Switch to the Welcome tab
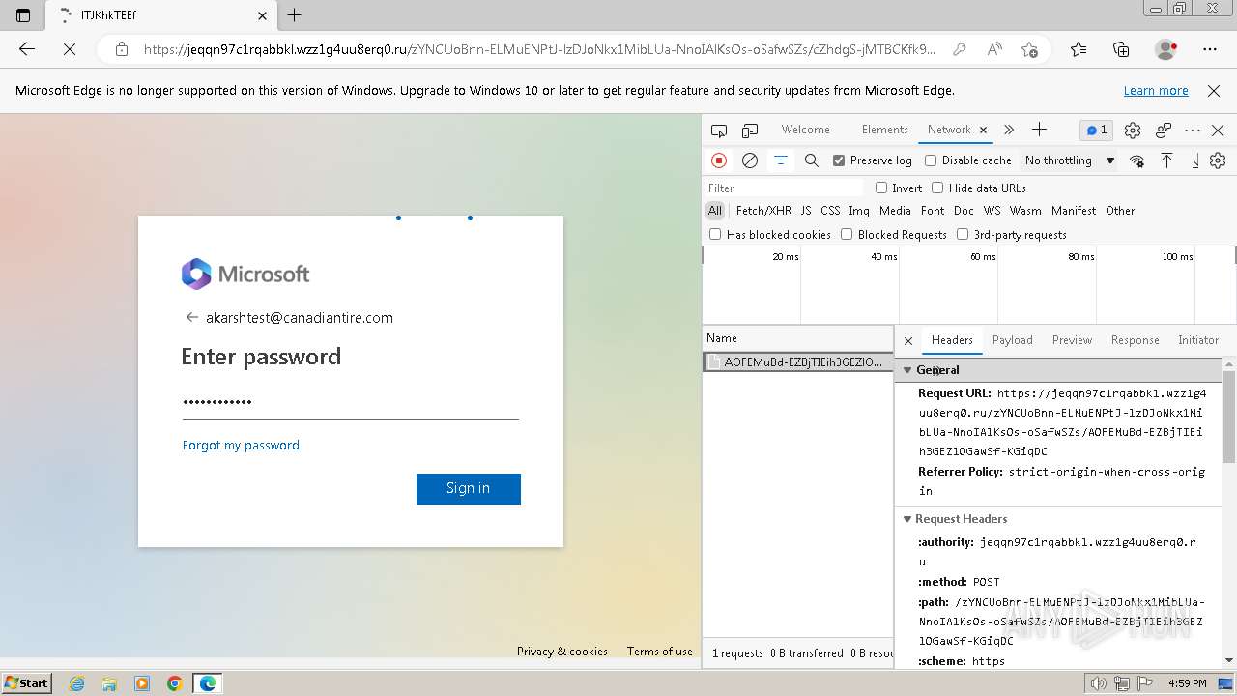The width and height of the screenshot is (1237, 696). [805, 130]
